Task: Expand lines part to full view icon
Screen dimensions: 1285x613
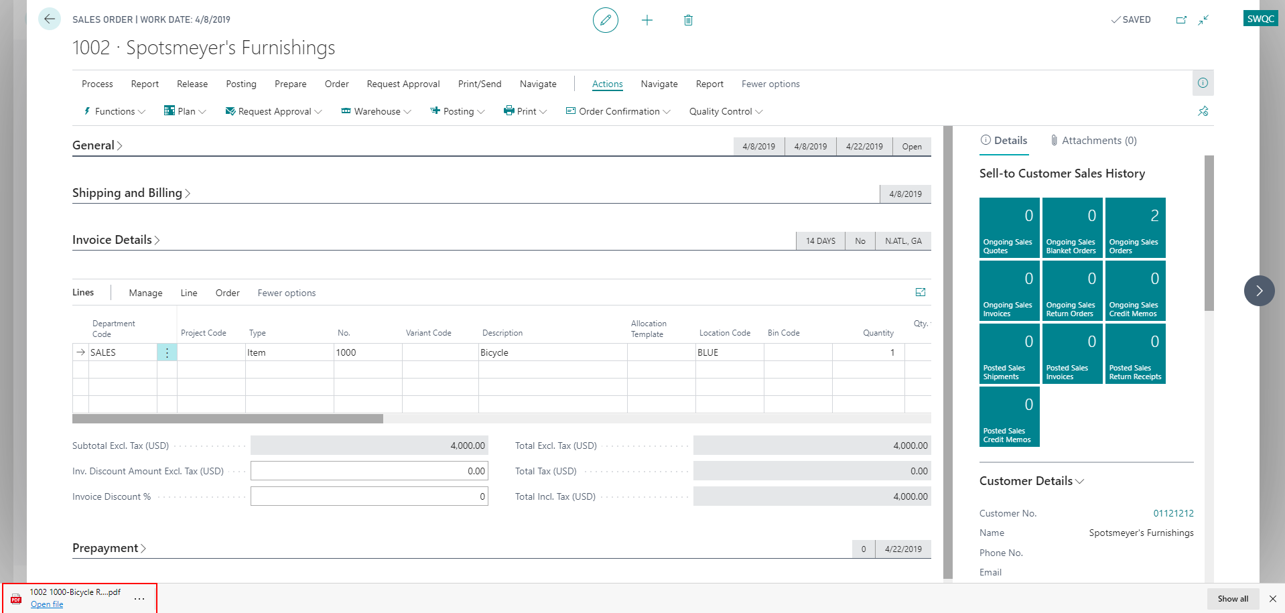Action: tap(921, 292)
